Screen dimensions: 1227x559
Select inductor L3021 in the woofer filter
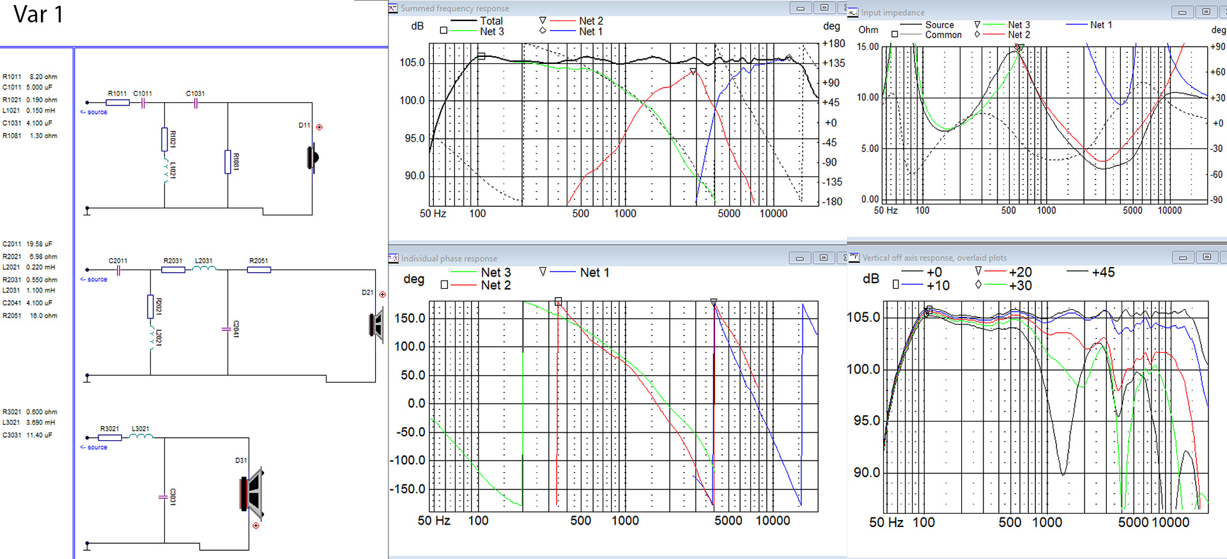click(x=141, y=437)
